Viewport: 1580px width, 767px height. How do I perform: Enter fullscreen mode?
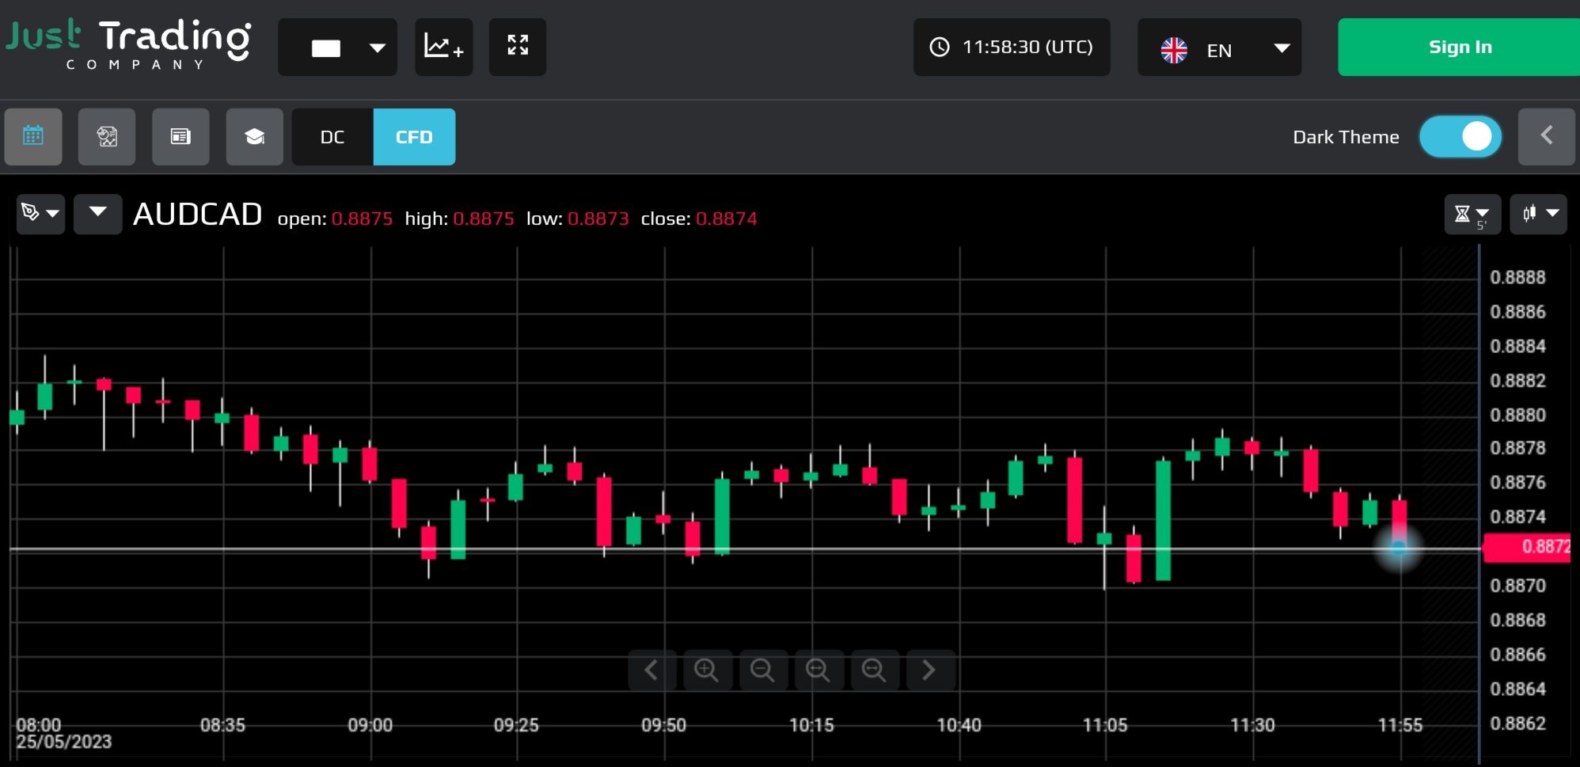pyautogui.click(x=518, y=47)
